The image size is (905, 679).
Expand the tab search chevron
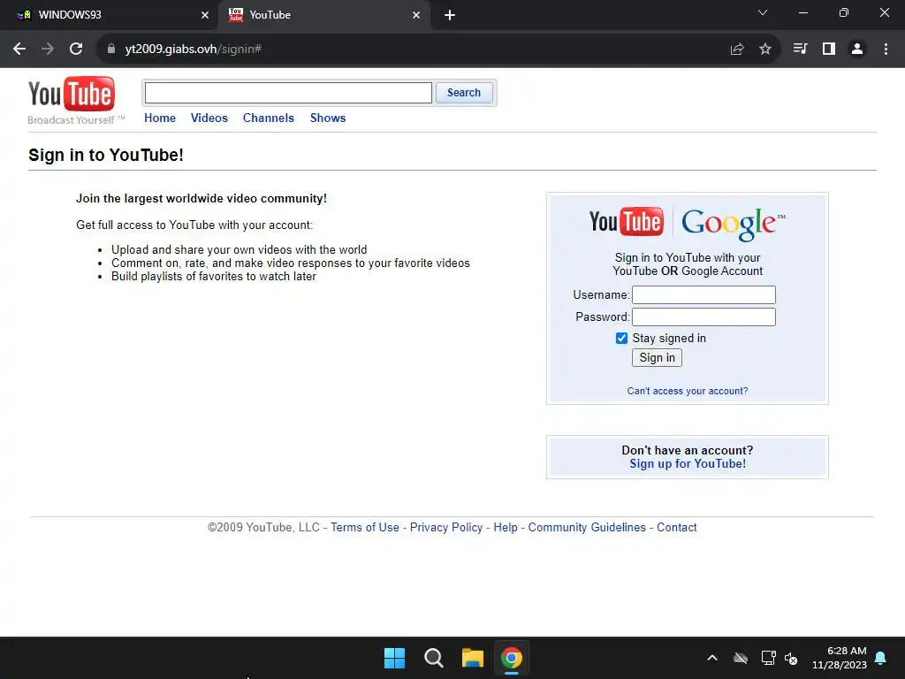coord(763,12)
